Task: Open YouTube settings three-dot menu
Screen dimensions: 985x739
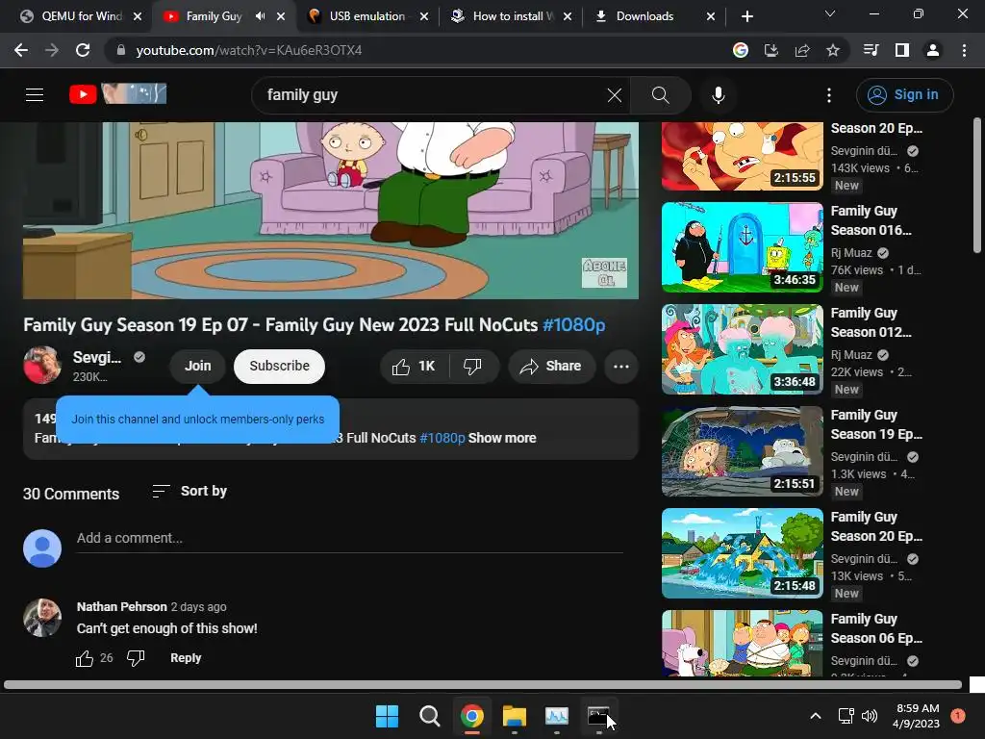Action: tap(829, 95)
